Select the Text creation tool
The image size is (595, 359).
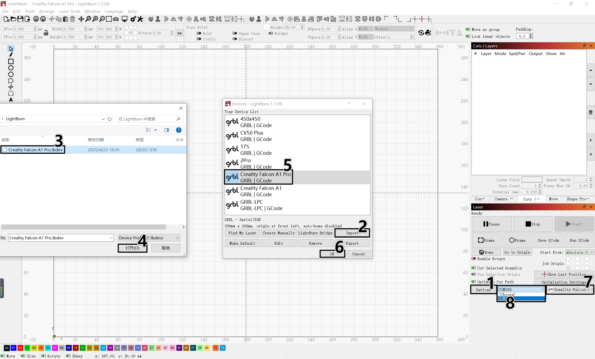(x=11, y=100)
